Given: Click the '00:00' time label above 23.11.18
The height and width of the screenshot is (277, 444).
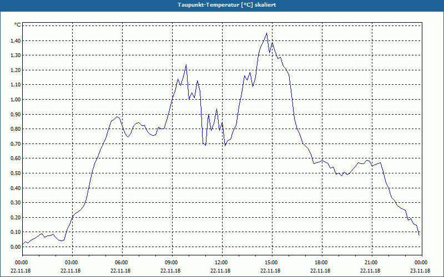Looking at the screenshot, I should 420,263.
